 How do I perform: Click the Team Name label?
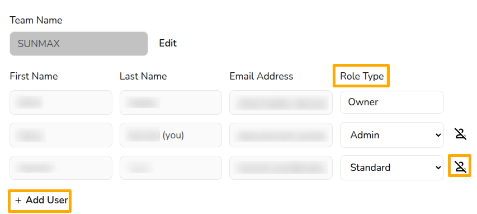tap(36, 20)
